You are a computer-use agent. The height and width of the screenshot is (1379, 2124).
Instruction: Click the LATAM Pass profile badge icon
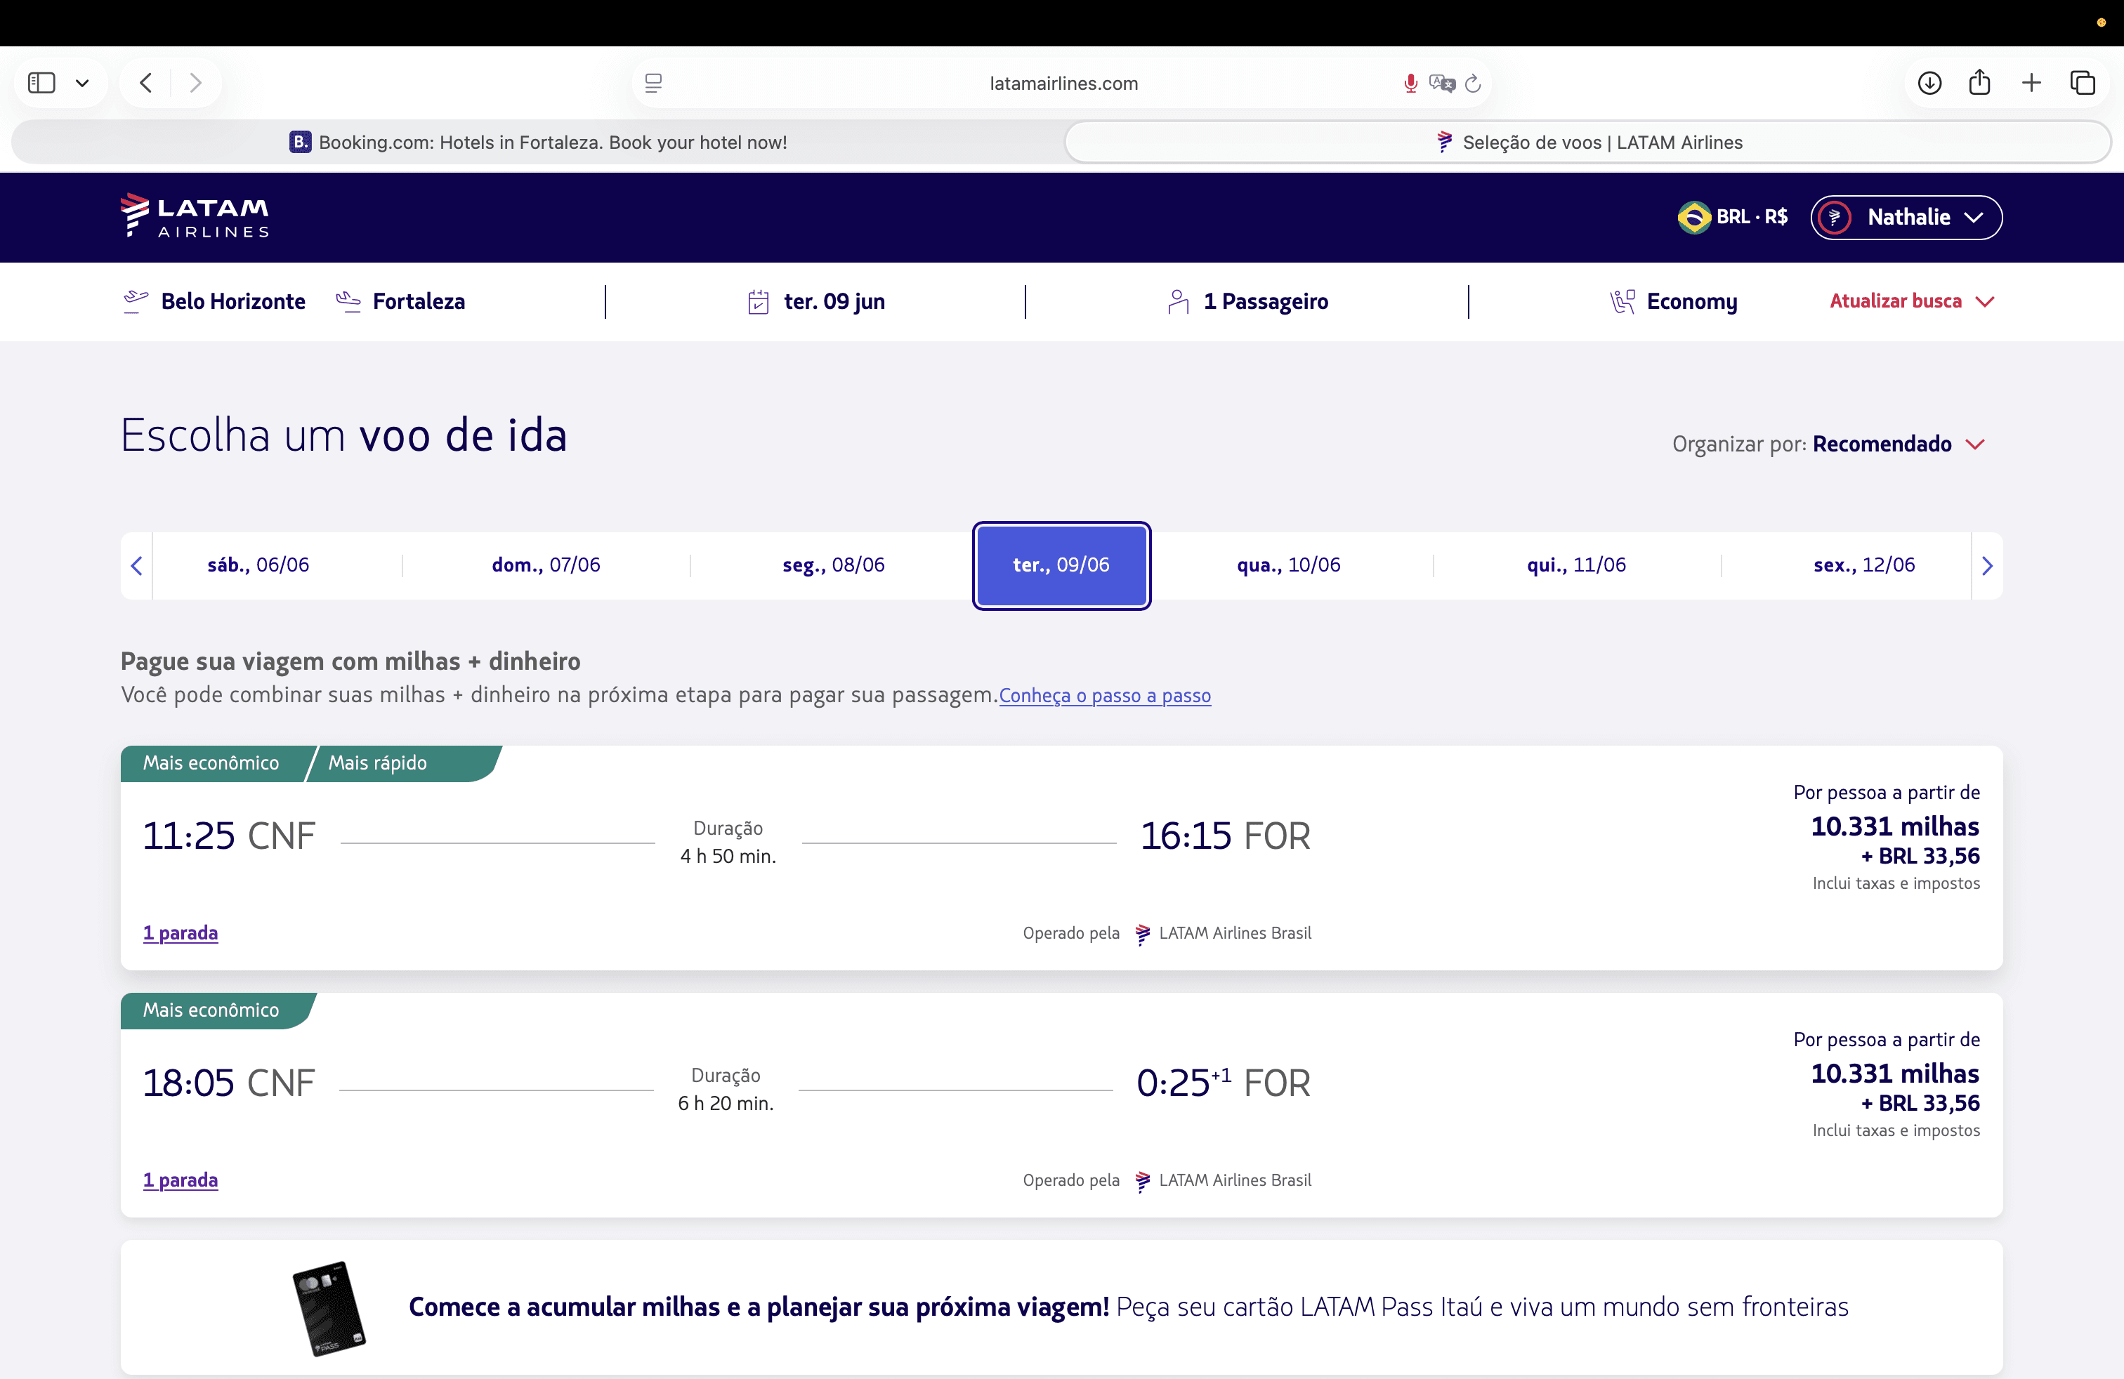pos(1836,217)
